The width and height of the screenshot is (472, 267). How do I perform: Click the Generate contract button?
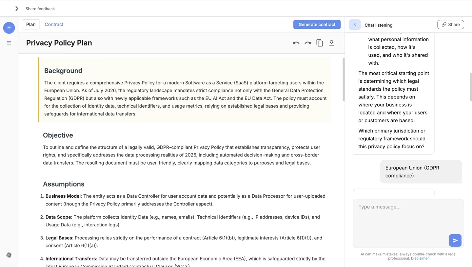click(x=317, y=25)
